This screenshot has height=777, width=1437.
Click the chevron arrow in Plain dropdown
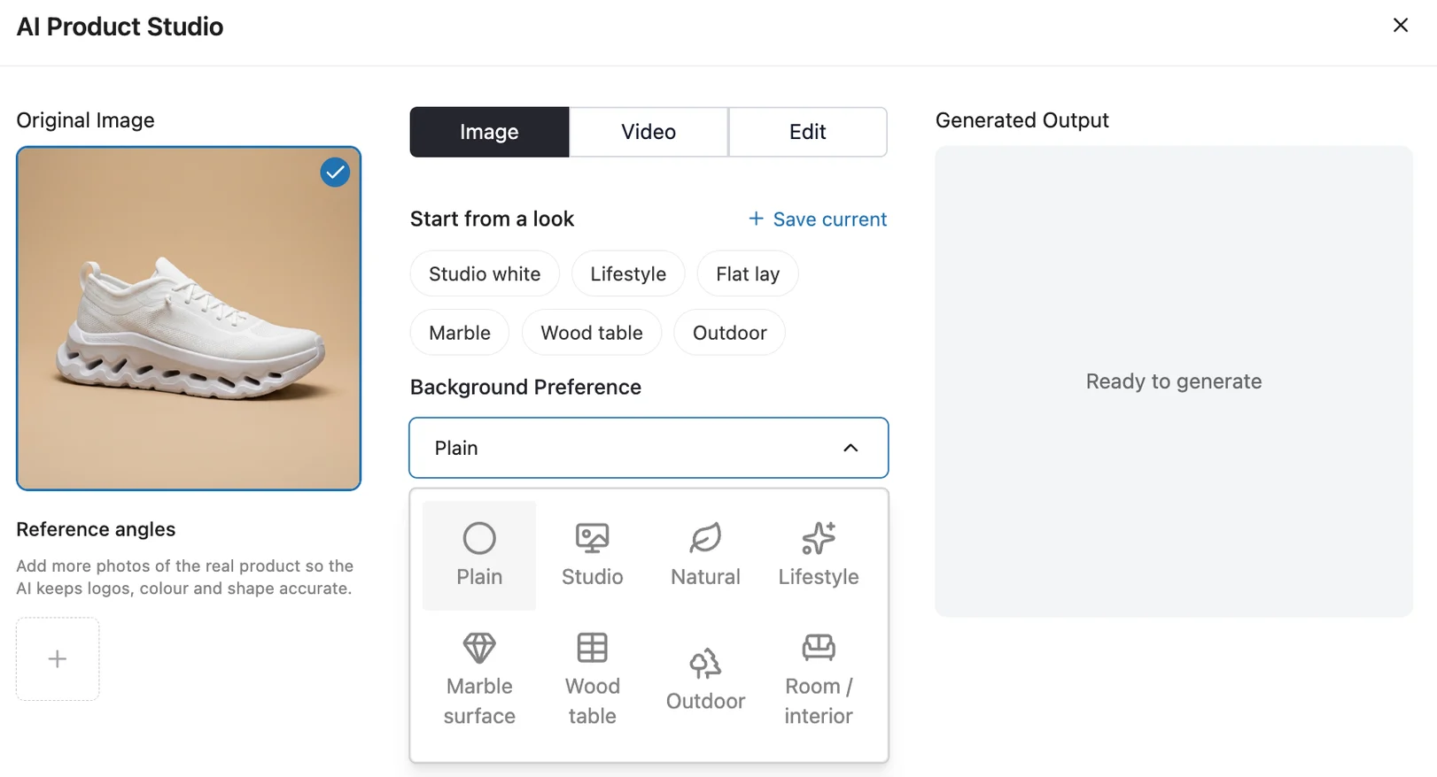851,448
